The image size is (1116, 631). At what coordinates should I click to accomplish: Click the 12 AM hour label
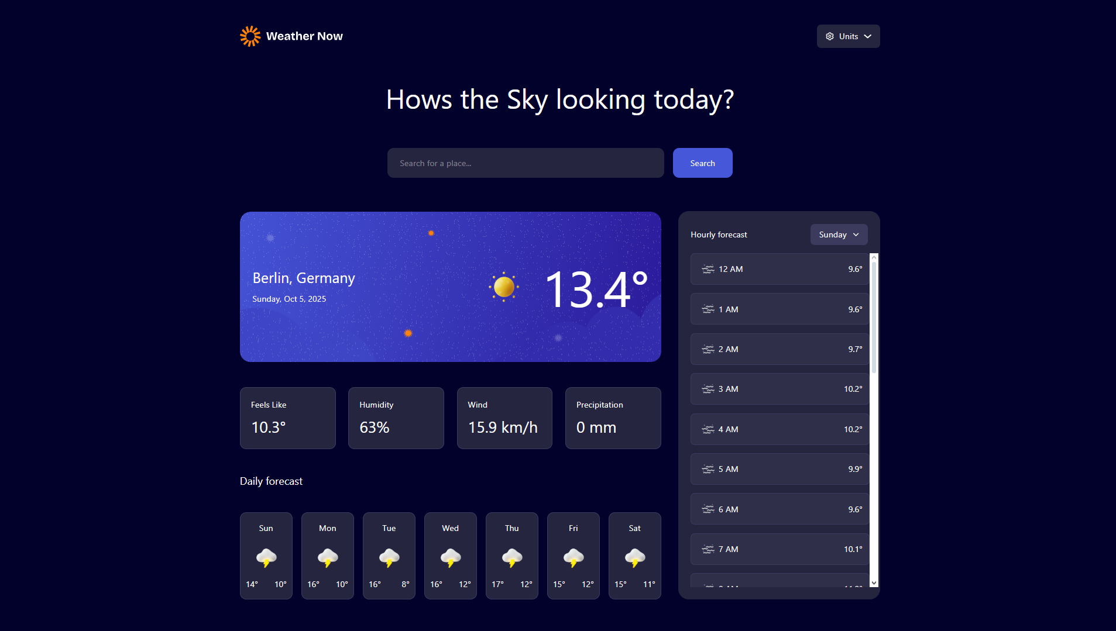pyautogui.click(x=730, y=269)
